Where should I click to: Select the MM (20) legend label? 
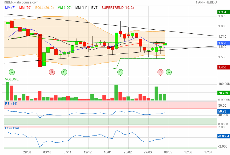pos(25,8)
